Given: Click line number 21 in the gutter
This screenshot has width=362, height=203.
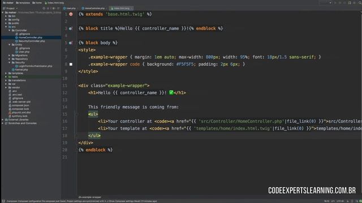Looking at the screenshot, I should click(x=65, y=157).
